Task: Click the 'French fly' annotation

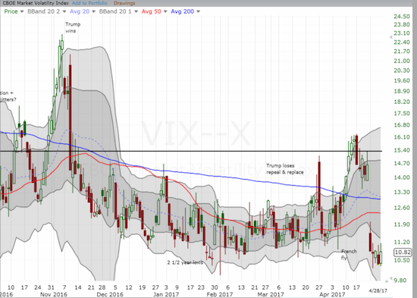Action: coord(349,254)
